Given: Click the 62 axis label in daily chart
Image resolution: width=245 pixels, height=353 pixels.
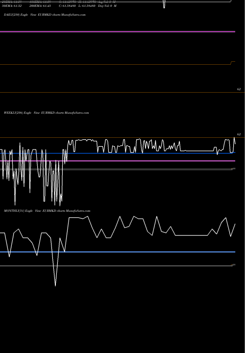Looking at the screenshot, I should coord(239,89).
